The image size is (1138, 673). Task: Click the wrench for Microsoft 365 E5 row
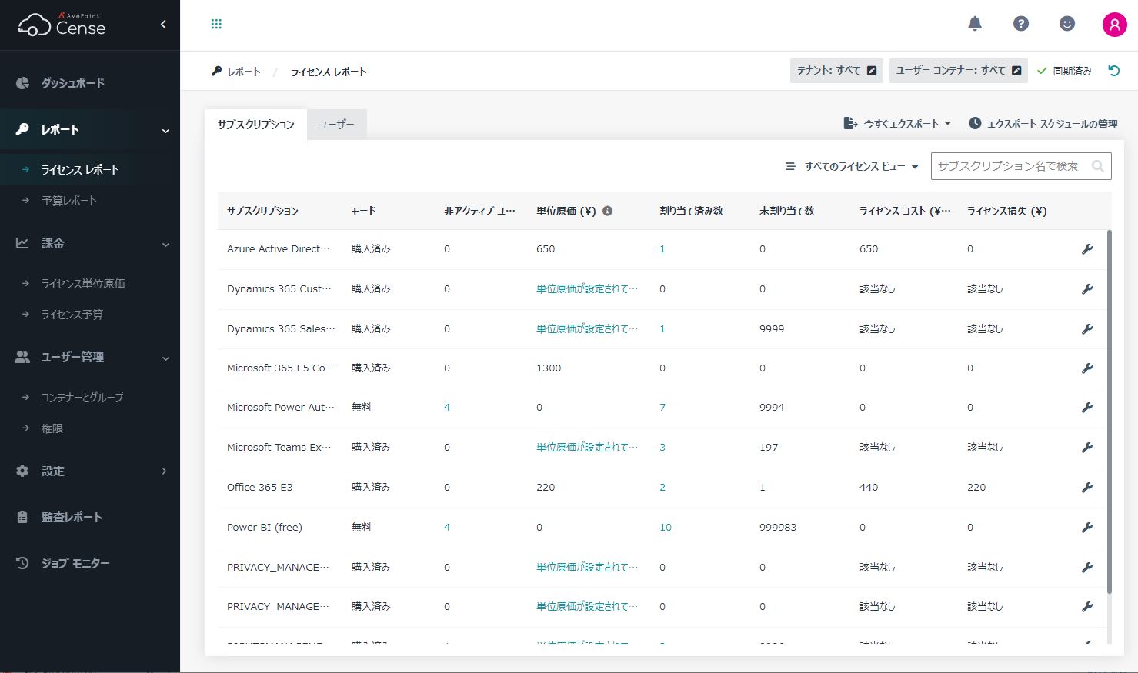[1087, 368]
